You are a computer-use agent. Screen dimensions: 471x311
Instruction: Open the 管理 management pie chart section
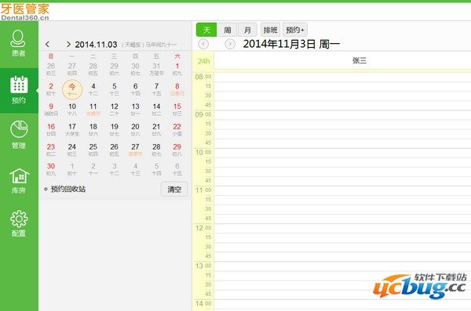(x=19, y=135)
